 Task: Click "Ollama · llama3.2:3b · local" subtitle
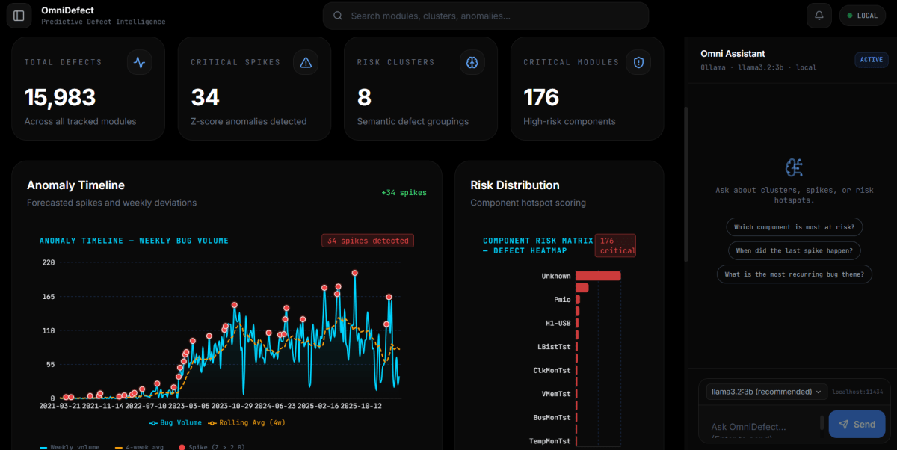pyautogui.click(x=758, y=67)
